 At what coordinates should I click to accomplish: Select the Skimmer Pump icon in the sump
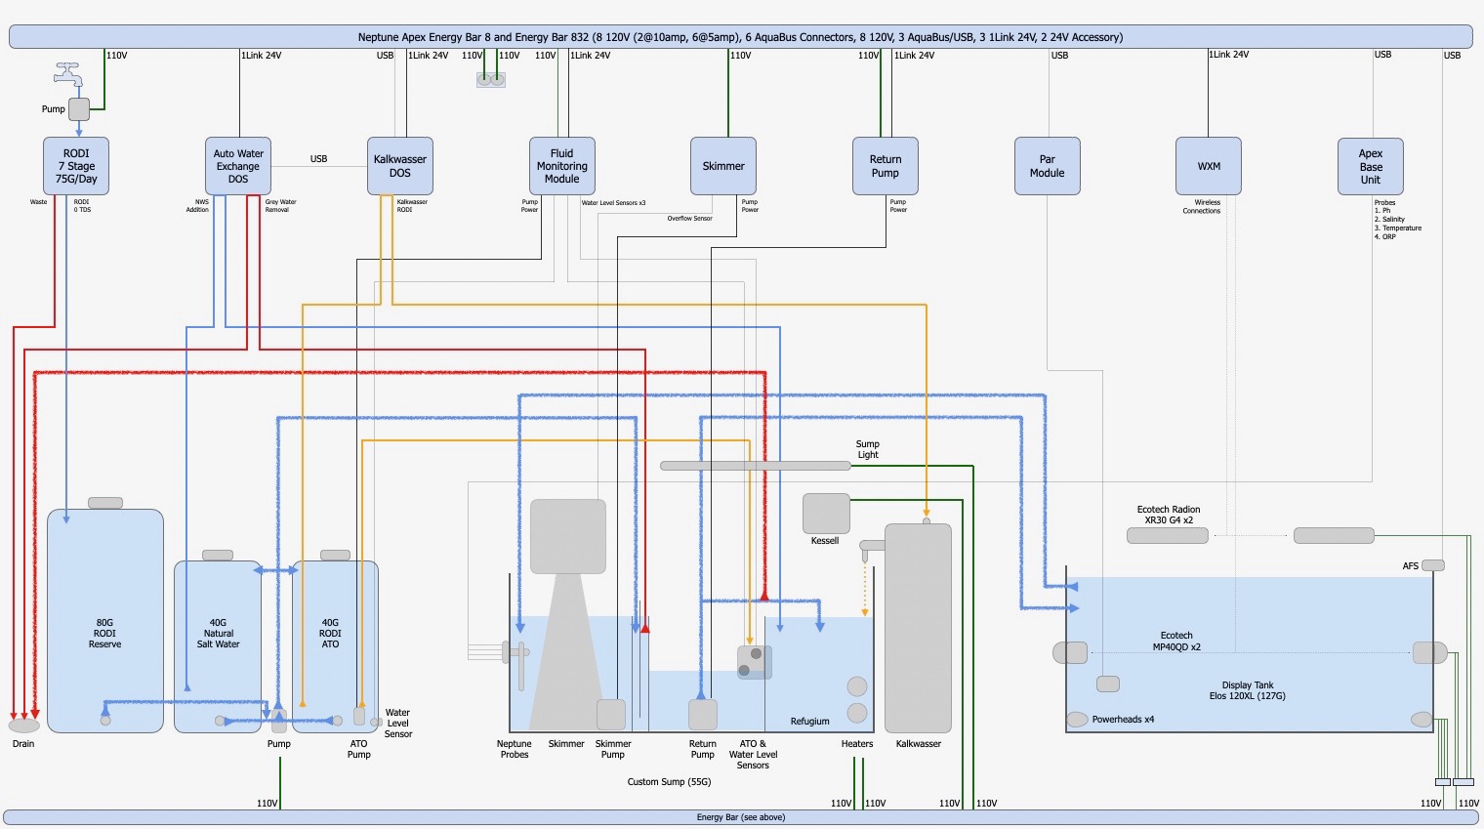[x=611, y=715]
